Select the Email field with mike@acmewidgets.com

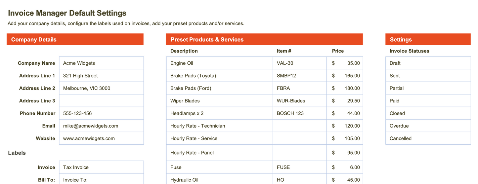pyautogui.click(x=101, y=126)
